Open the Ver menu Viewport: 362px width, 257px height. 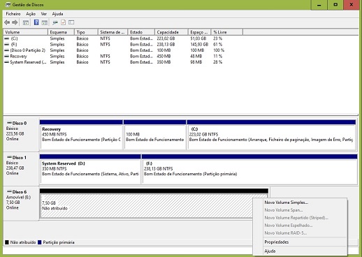tap(44, 14)
